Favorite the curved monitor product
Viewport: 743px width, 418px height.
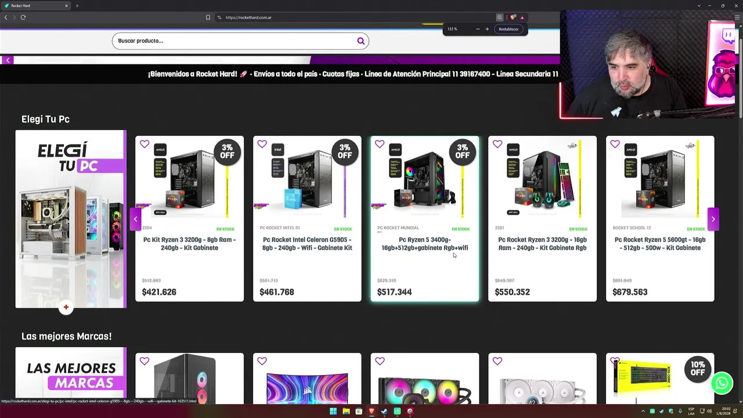point(262,361)
